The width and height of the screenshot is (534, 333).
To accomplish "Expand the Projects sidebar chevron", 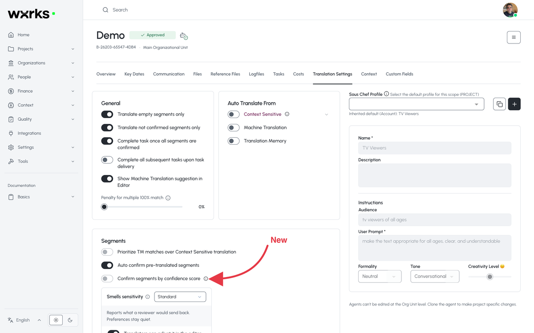I will coord(73,49).
